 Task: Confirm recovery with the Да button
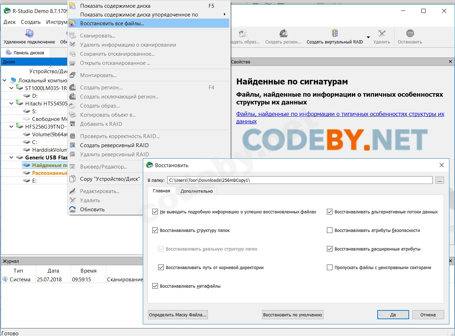[393, 315]
